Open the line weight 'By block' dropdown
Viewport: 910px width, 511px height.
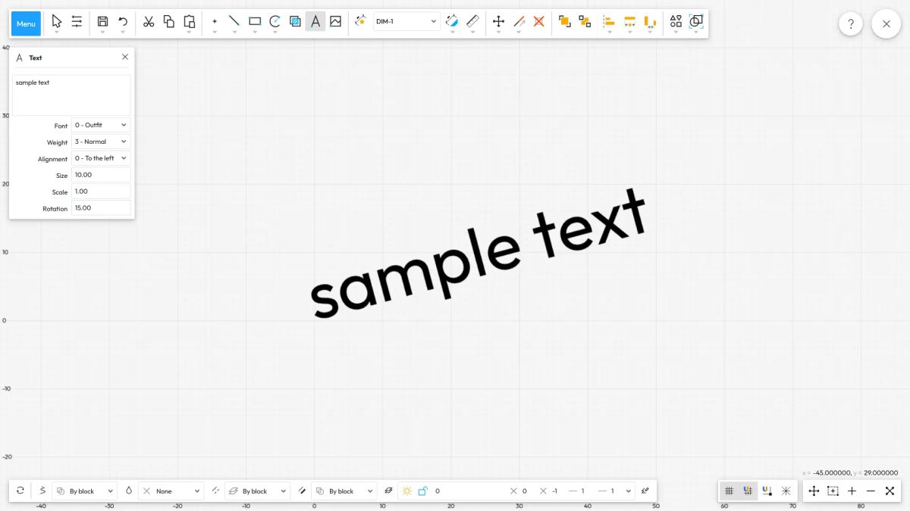coord(344,491)
